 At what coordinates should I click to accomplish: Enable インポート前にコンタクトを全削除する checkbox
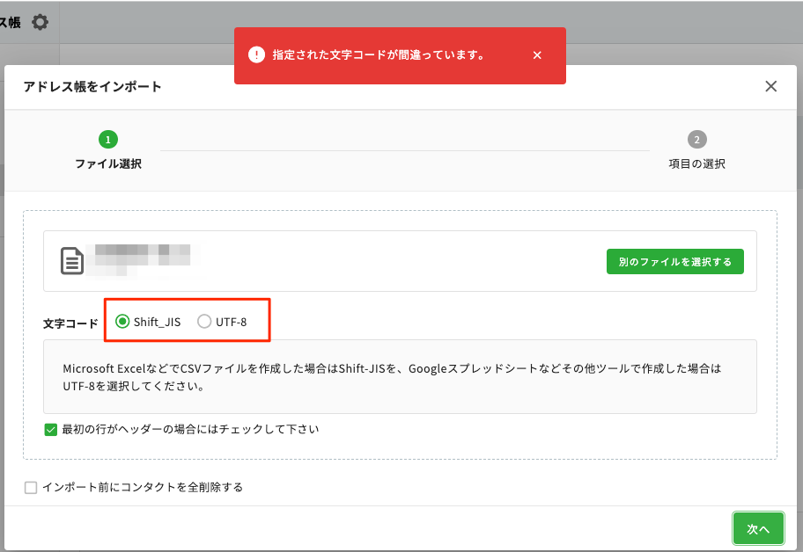31,487
